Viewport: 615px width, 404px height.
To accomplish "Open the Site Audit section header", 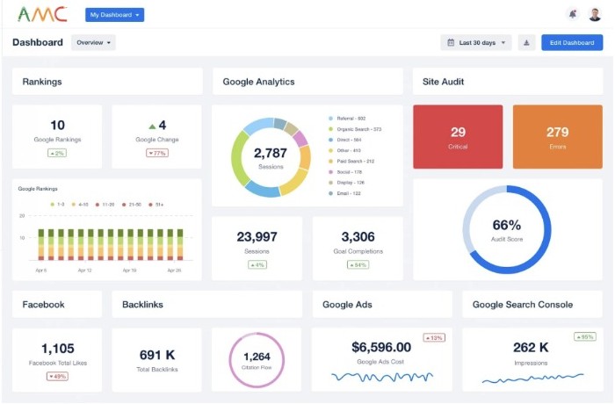I will (508, 82).
